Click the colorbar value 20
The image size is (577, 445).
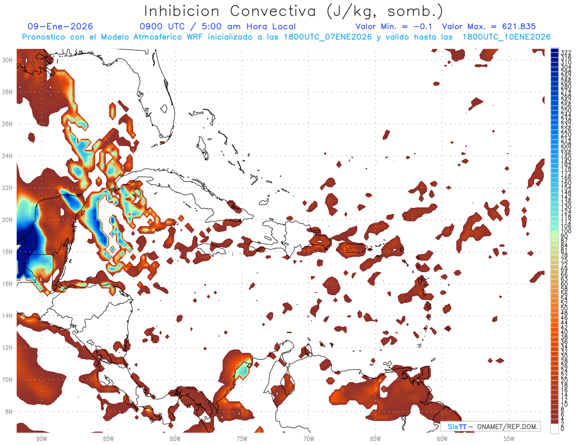(x=564, y=380)
